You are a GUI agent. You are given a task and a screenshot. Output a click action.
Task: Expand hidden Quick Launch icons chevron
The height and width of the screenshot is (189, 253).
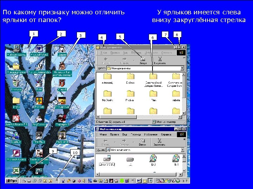tap(57, 180)
